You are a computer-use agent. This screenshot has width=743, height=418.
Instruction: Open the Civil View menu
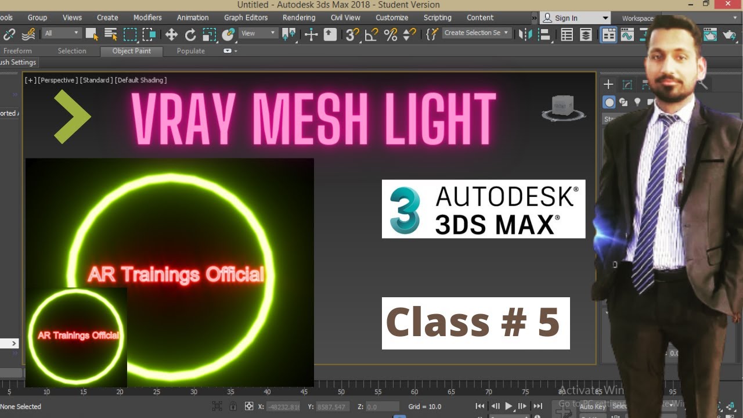point(345,17)
